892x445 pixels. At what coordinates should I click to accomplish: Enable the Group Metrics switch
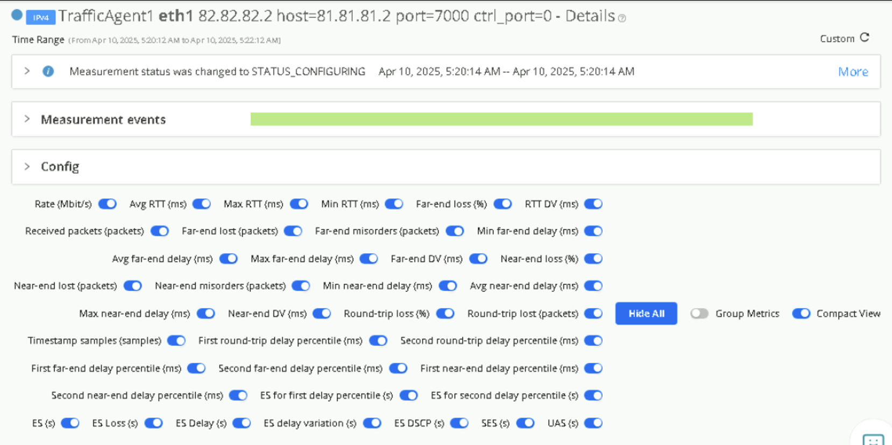(x=699, y=314)
